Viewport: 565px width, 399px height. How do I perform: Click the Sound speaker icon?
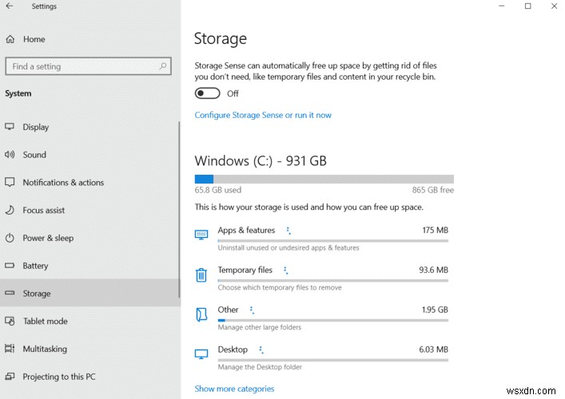[x=10, y=155]
